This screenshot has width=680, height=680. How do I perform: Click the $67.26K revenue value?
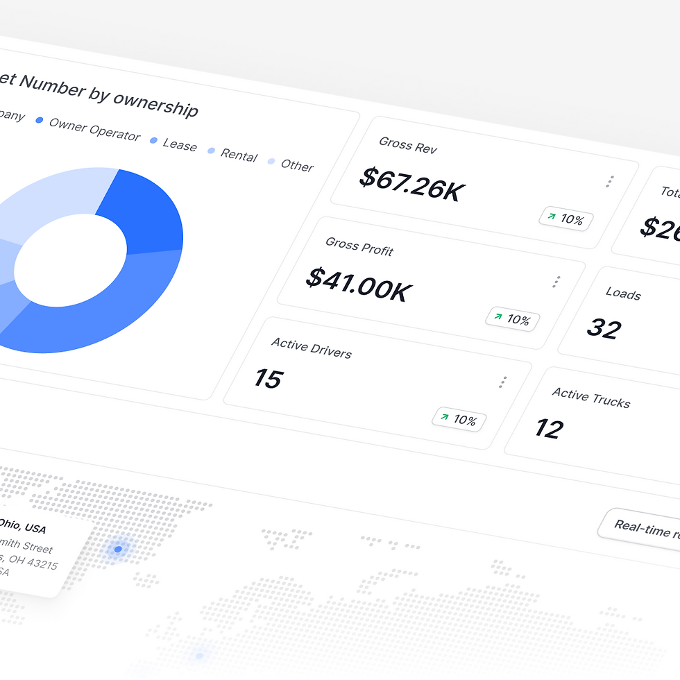click(x=412, y=185)
